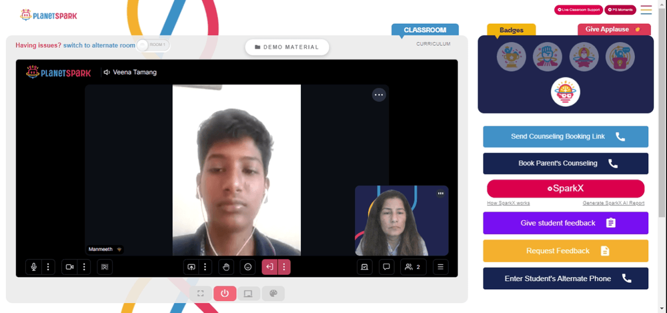Open Live Classroom Support
The width and height of the screenshot is (667, 313).
point(578,9)
